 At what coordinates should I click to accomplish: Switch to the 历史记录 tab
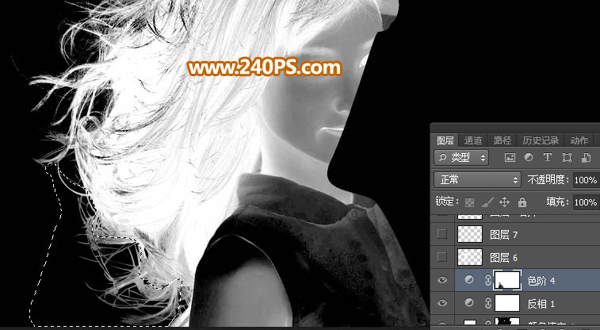coord(541,140)
